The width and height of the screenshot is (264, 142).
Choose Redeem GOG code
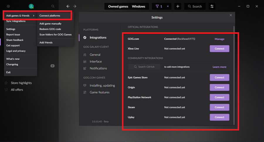(50, 29)
